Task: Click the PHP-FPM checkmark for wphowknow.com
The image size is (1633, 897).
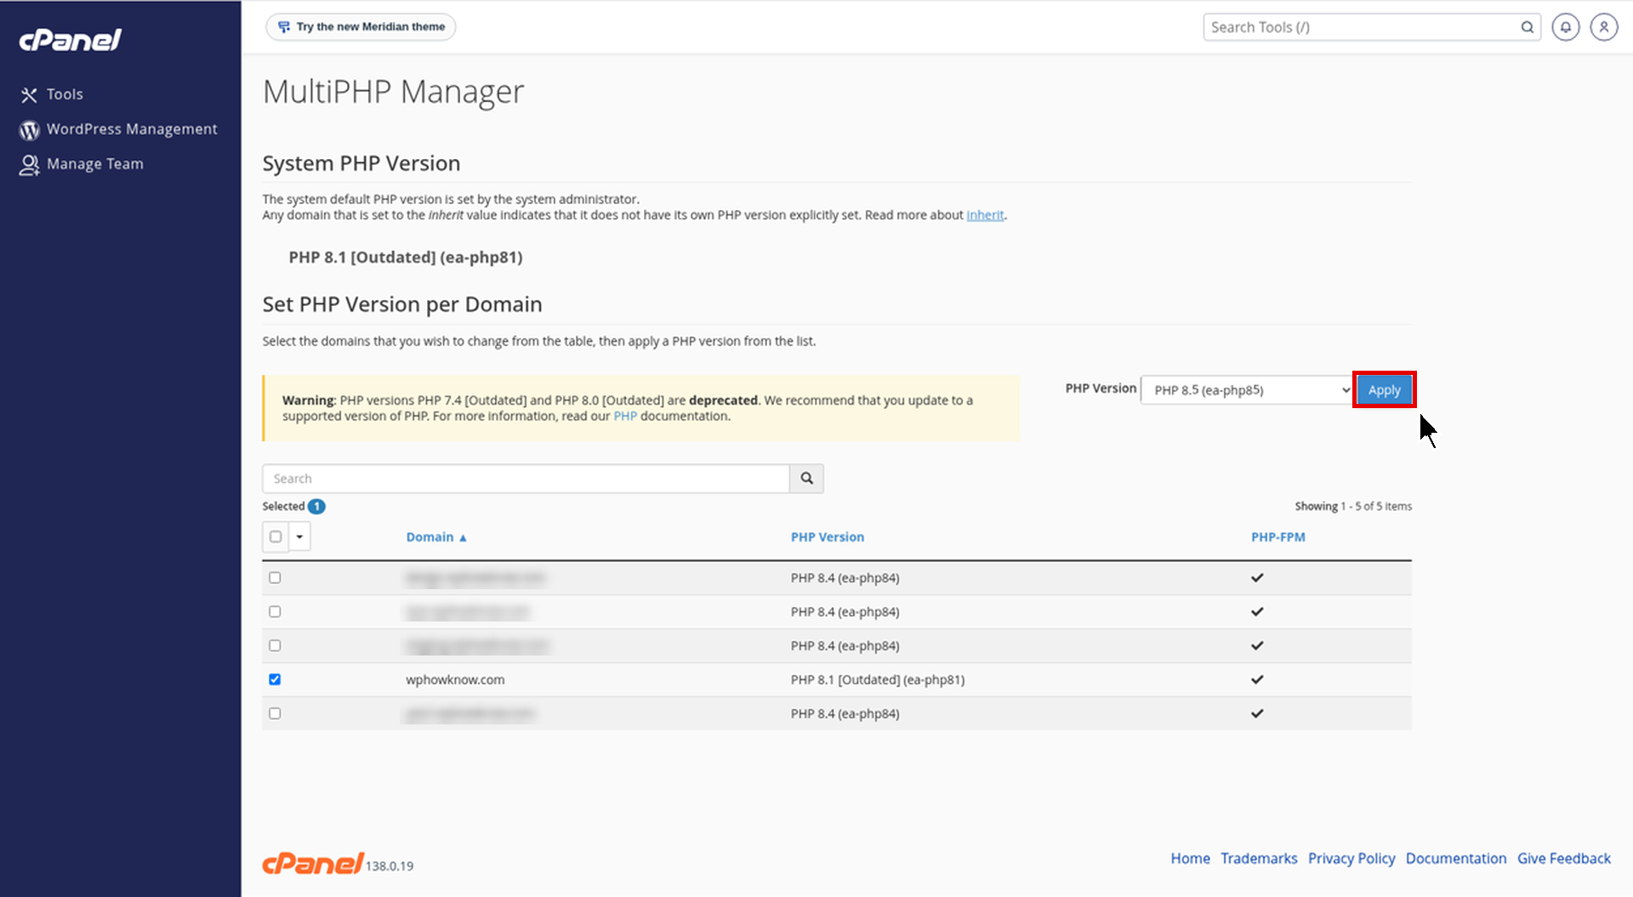Action: click(x=1257, y=680)
